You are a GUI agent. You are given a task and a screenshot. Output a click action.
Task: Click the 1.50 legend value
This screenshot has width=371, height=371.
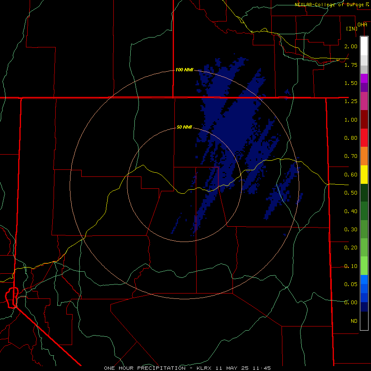tap(351, 83)
